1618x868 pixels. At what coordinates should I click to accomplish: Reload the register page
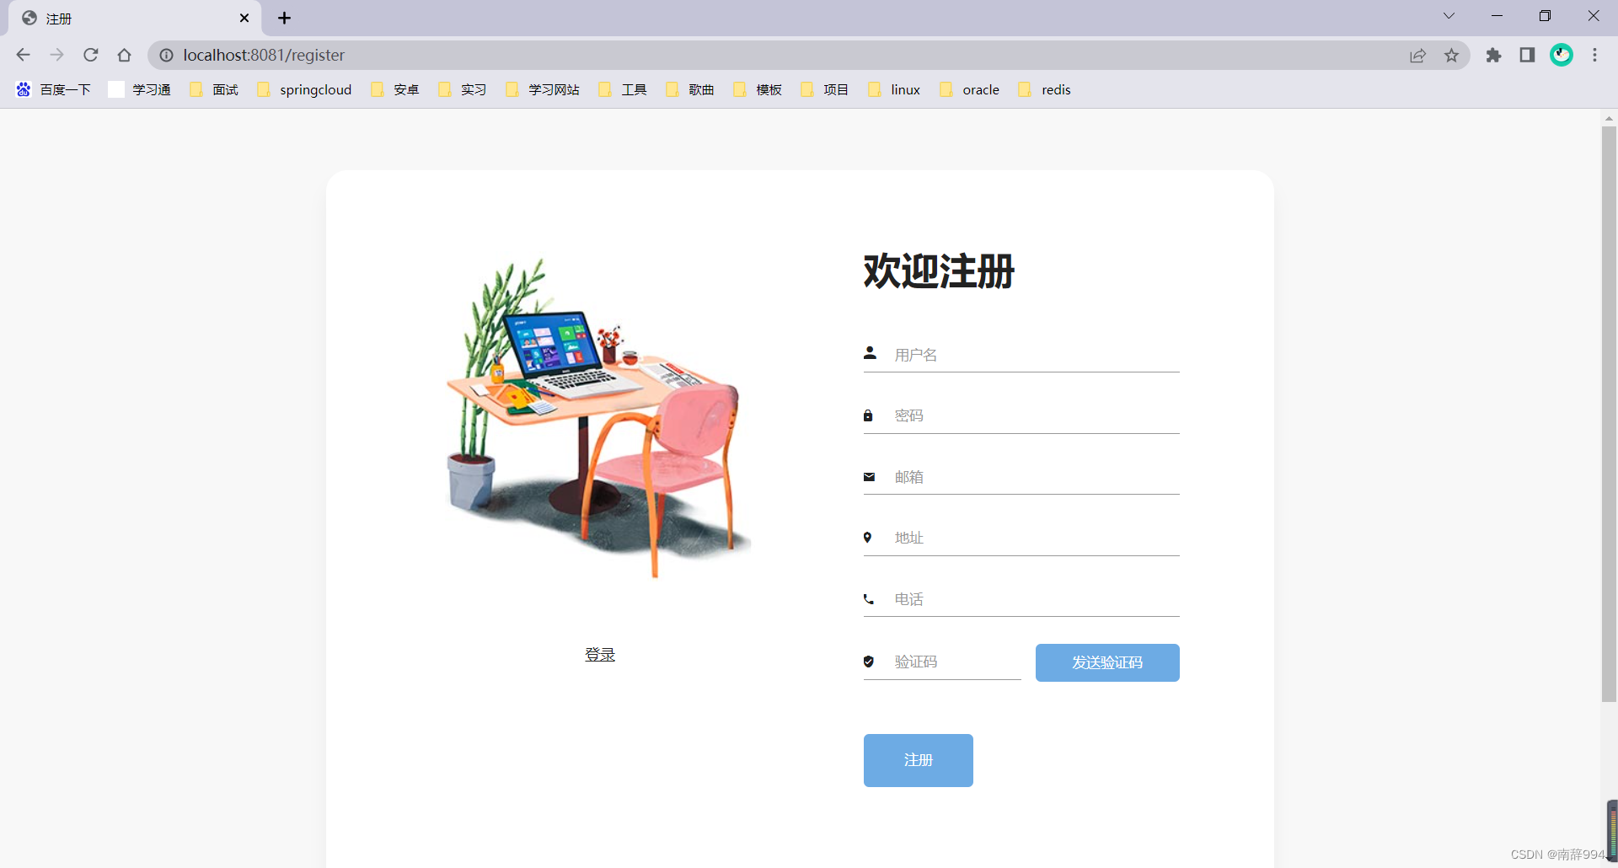click(90, 55)
